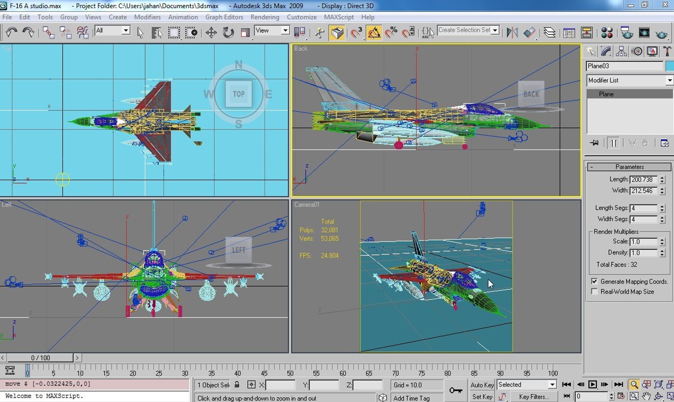The width and height of the screenshot is (674, 402).
Task: Toggle Angle Snap button
Action: pyautogui.click(x=374, y=33)
